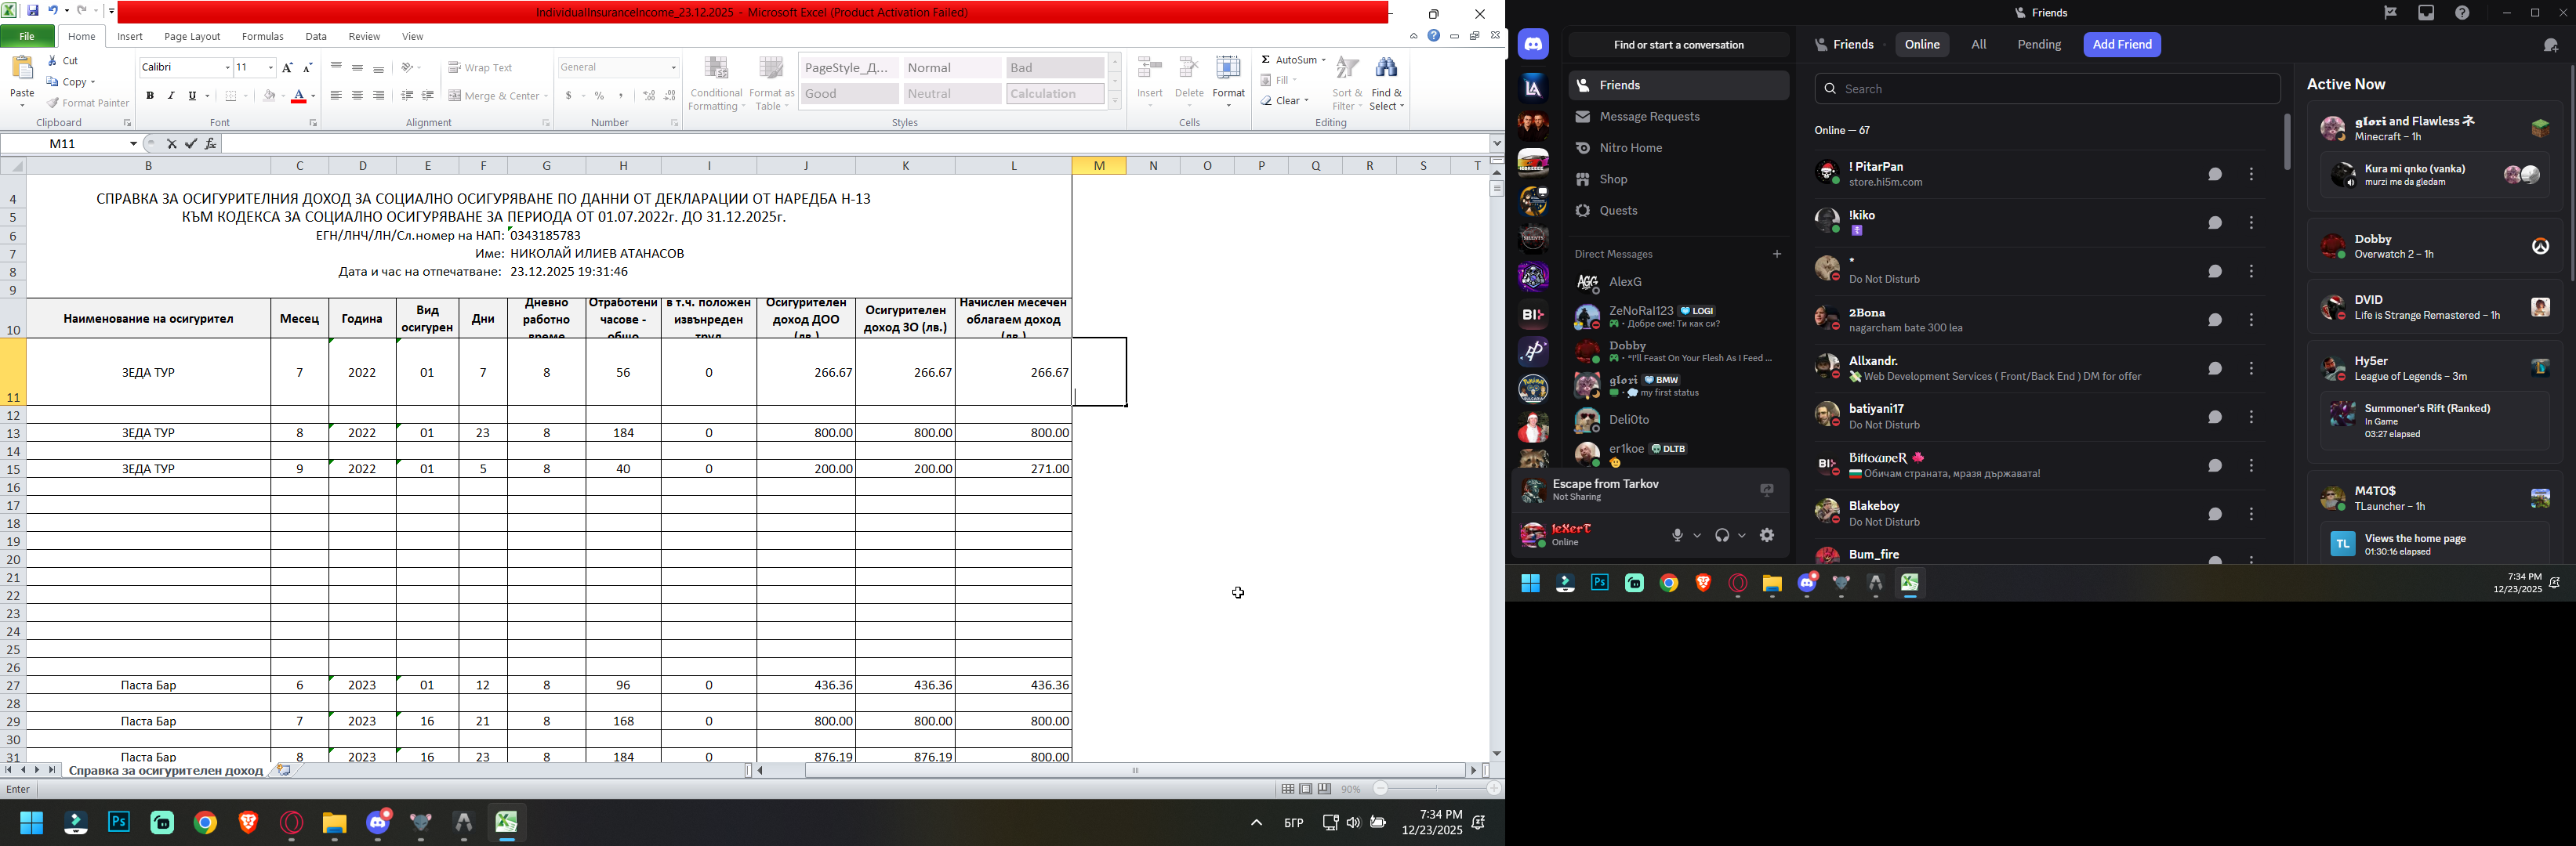
Task: Open the General number format dropdown
Action: pos(674,68)
